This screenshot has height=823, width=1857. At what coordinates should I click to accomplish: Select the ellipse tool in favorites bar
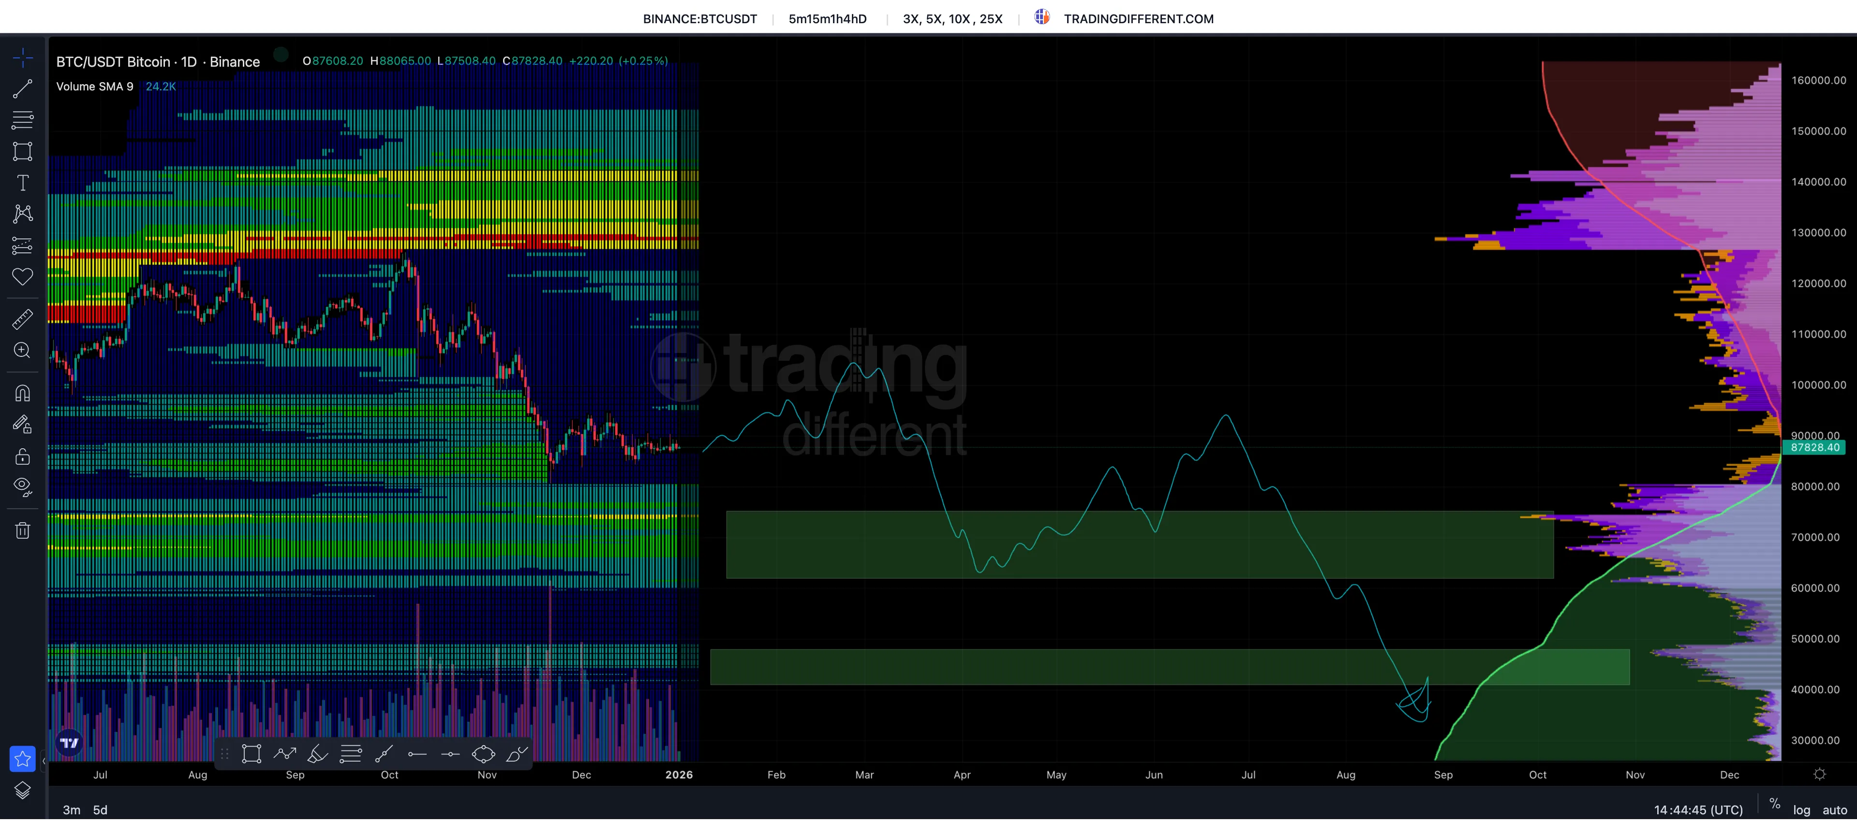483,754
